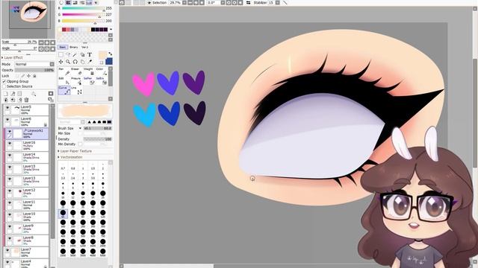Open the Stabilizer value dropdown
The width and height of the screenshot is (478, 268).
tap(277, 2)
